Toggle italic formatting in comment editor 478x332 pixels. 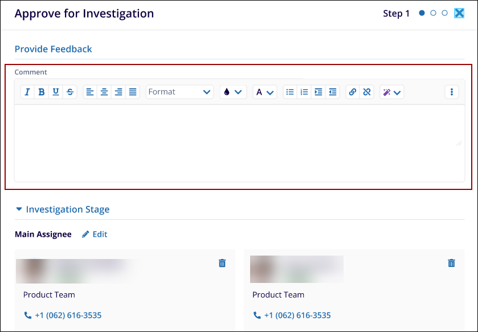(x=27, y=92)
